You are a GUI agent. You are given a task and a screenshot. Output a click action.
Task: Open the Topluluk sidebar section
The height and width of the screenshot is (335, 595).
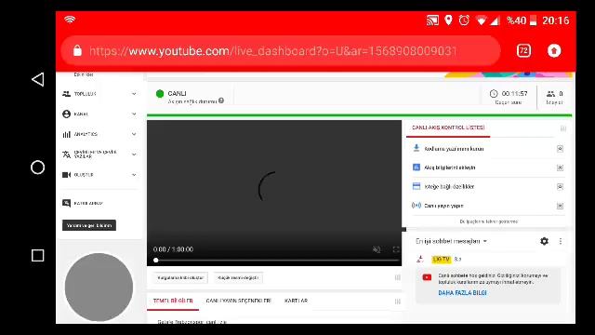85,94
